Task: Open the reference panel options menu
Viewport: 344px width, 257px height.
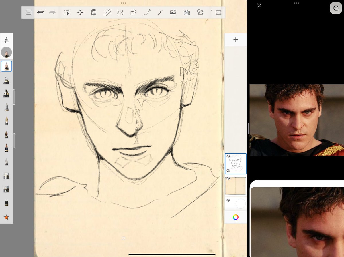Action: pos(297,3)
